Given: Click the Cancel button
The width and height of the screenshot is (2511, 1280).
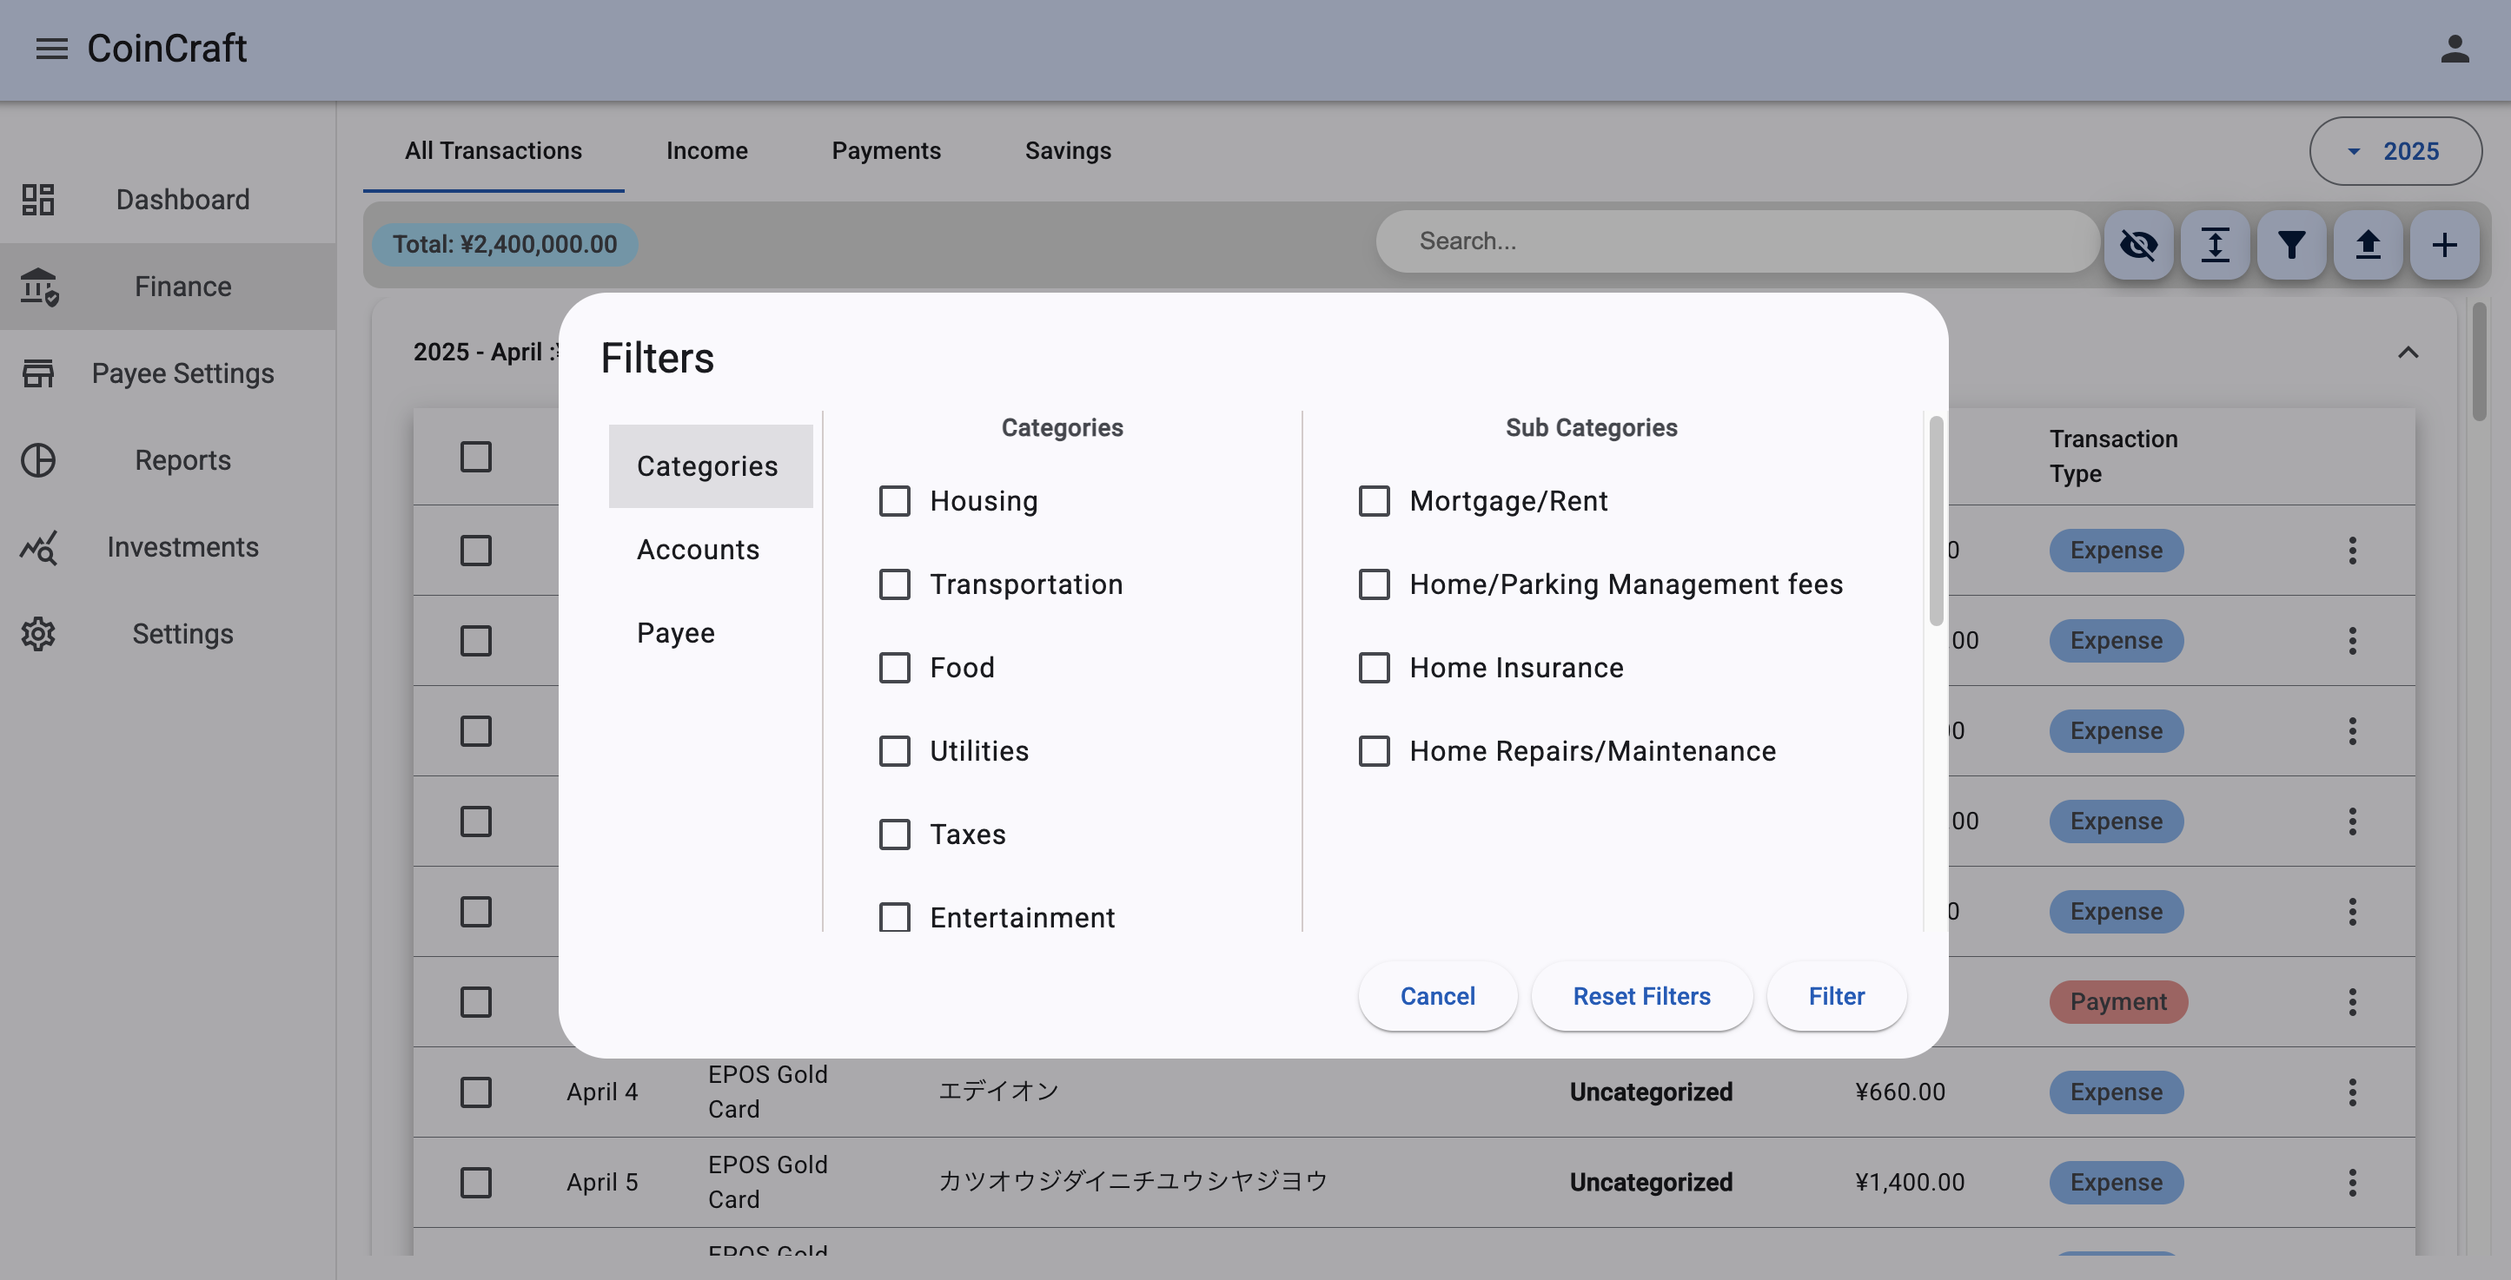Looking at the screenshot, I should coord(1438,997).
